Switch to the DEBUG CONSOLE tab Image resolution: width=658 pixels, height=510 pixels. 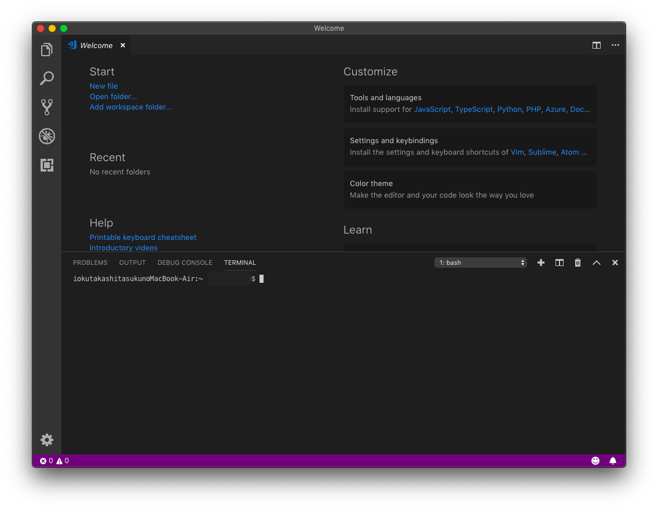[x=185, y=263]
